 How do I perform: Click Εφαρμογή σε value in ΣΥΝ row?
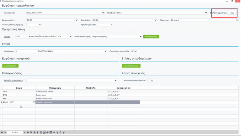tap(123, 95)
